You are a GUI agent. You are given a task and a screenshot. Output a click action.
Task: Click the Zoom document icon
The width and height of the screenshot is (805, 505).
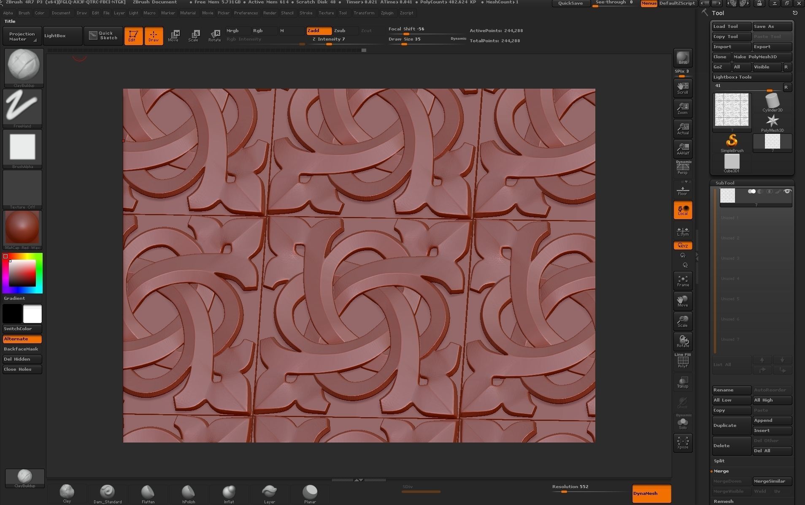click(683, 108)
